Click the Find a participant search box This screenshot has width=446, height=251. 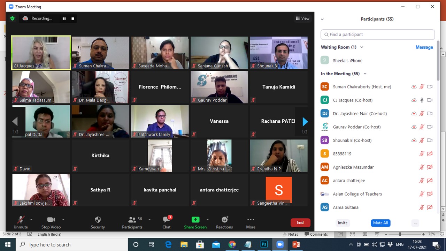click(378, 35)
